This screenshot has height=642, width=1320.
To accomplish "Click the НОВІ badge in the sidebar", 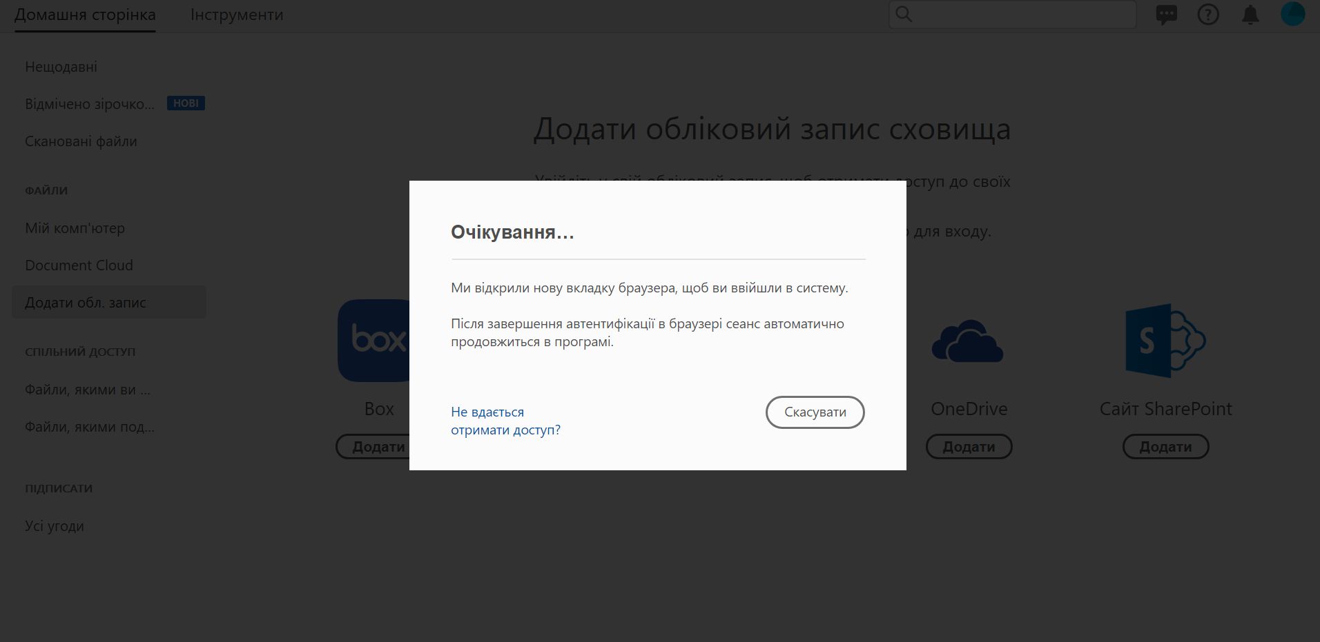I will [186, 103].
